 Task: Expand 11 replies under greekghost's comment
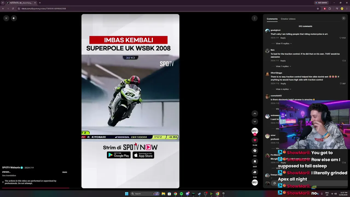click(284, 44)
